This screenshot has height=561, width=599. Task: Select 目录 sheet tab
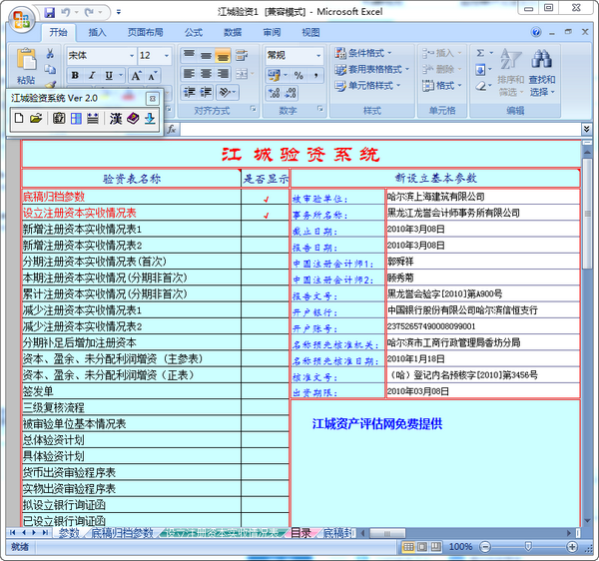tap(300, 533)
